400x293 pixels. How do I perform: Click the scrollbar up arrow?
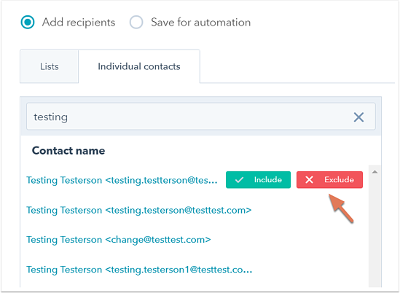374,172
